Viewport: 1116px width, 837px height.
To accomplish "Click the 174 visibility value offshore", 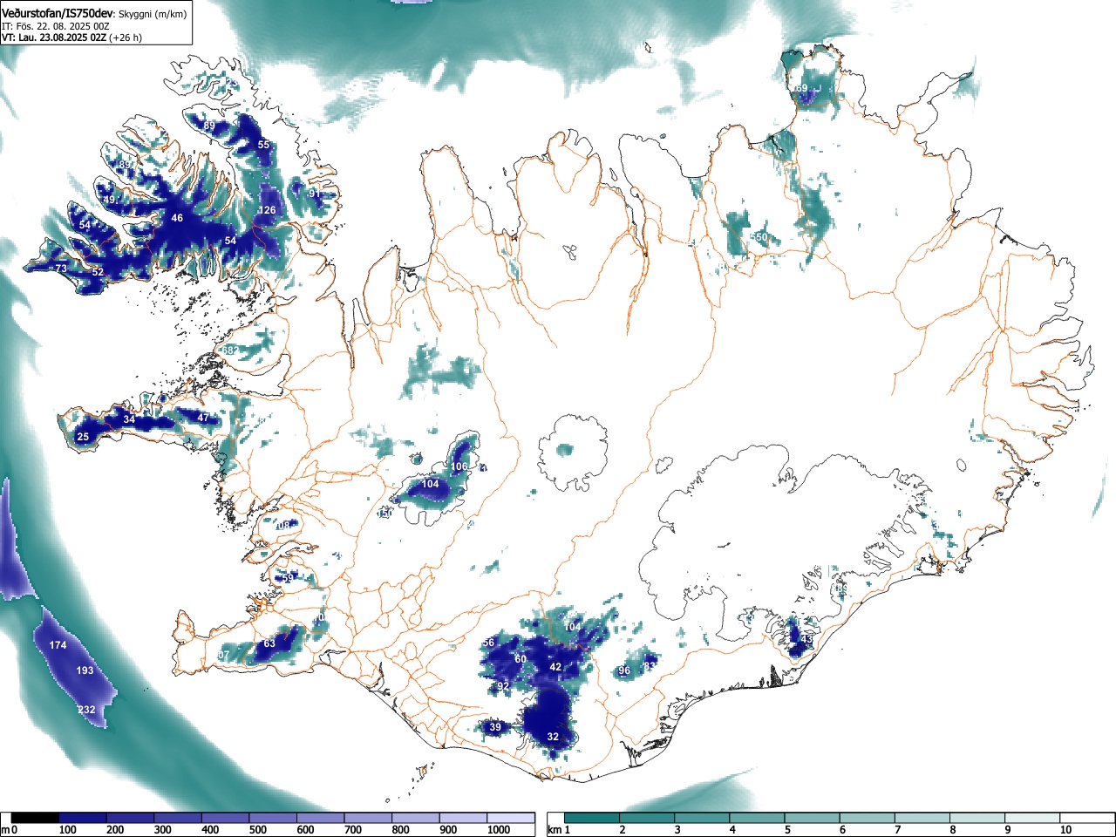I will [58, 645].
